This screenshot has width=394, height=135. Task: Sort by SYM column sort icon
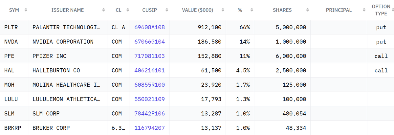coord(26,10)
